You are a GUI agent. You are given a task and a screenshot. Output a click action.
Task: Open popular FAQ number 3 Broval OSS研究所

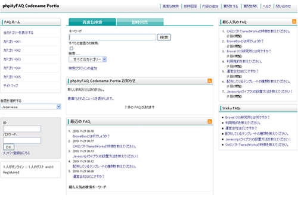click(x=249, y=51)
